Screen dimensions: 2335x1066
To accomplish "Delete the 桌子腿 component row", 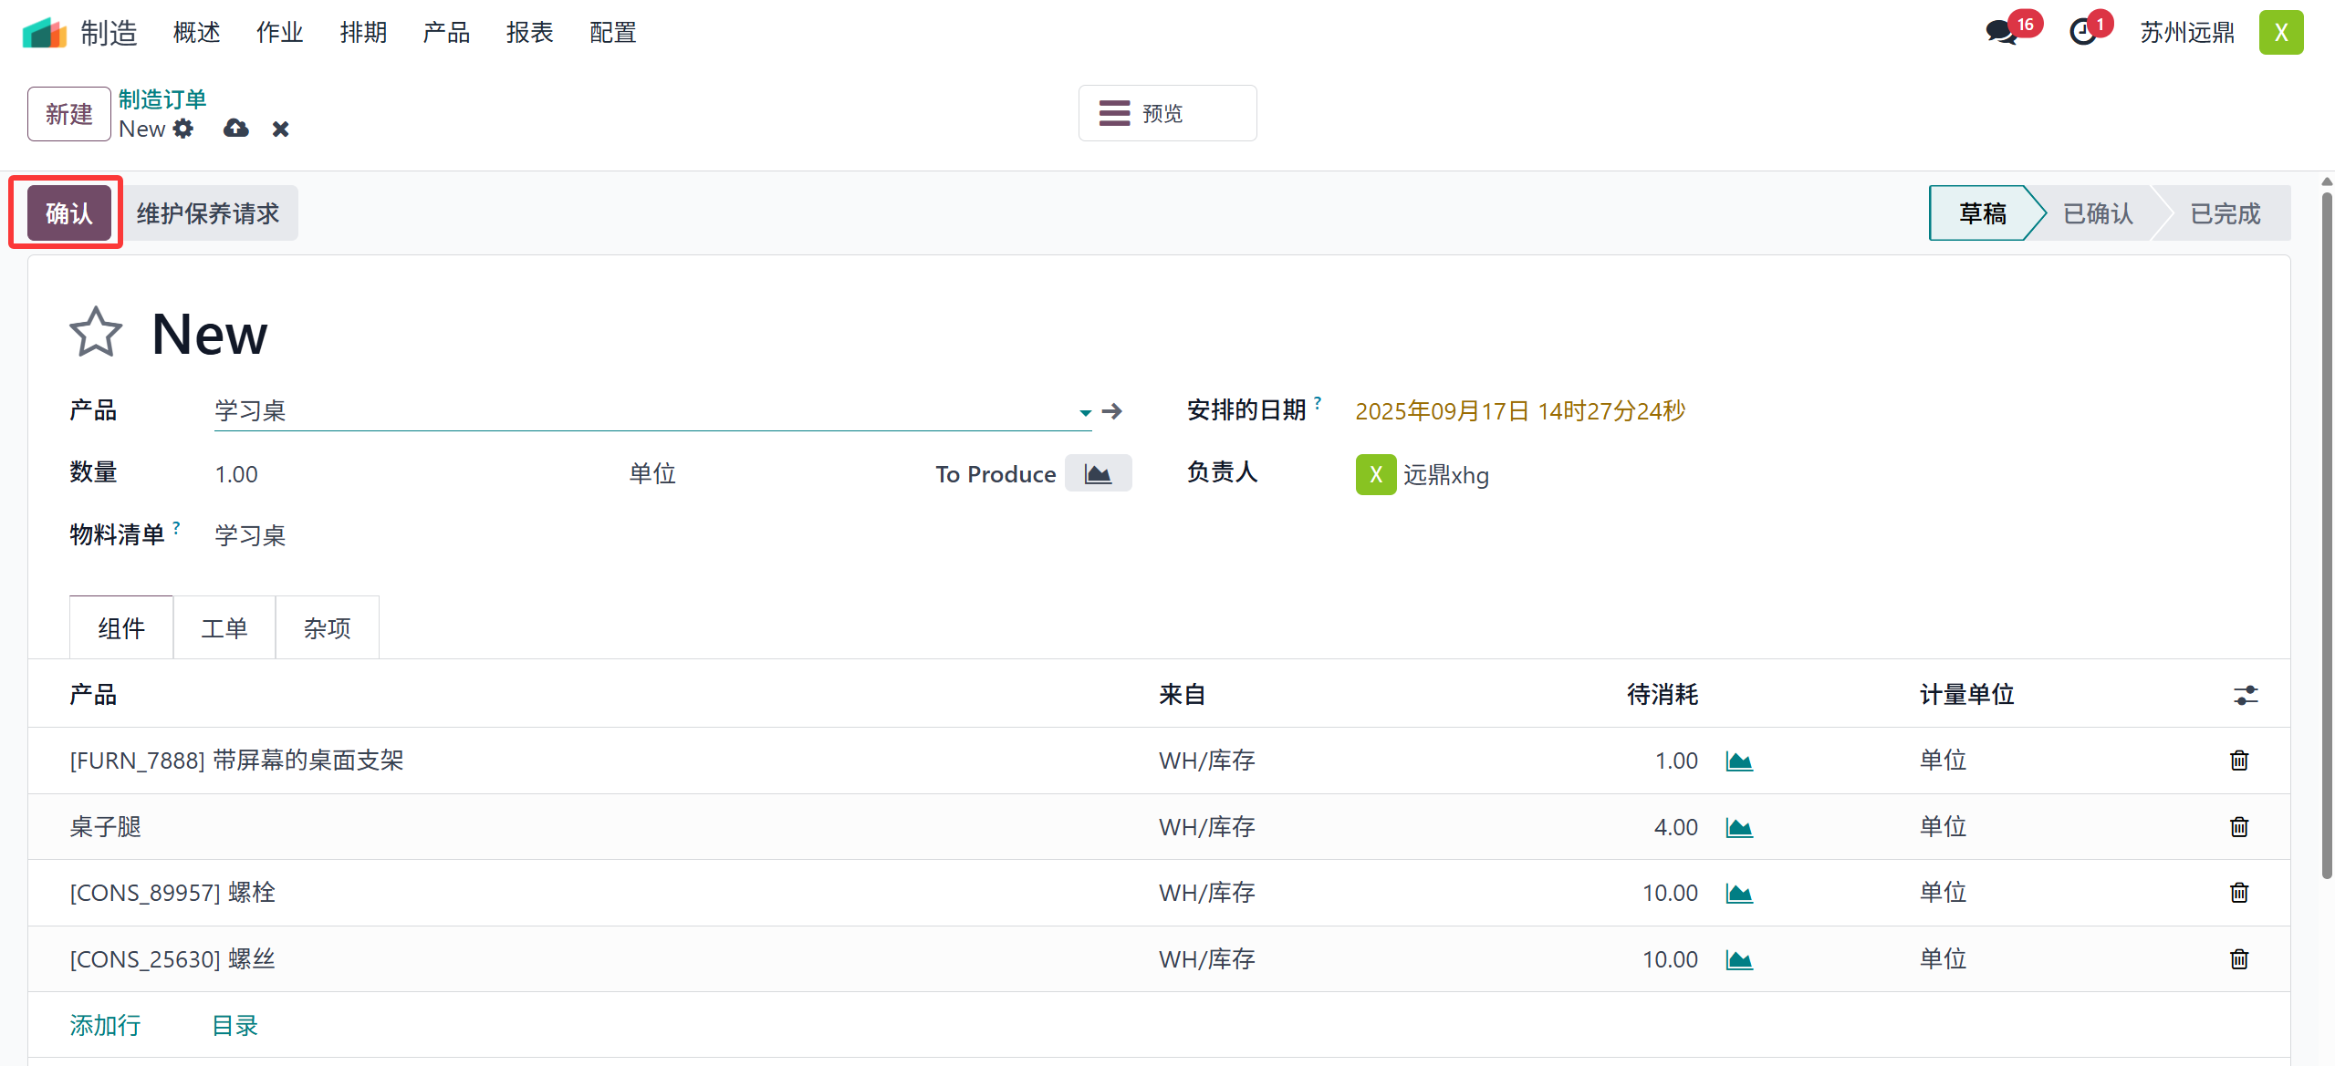I will [2238, 827].
